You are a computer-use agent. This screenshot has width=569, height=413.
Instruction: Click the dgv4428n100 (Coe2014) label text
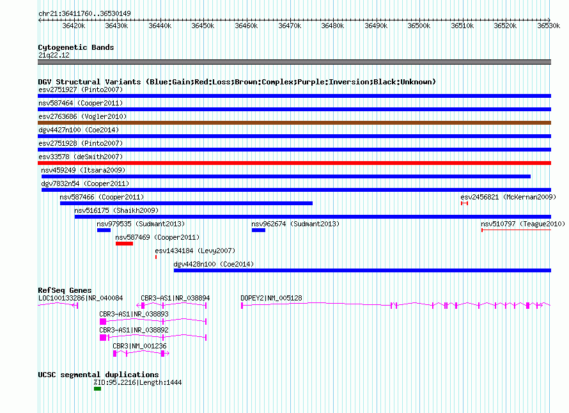click(x=214, y=264)
